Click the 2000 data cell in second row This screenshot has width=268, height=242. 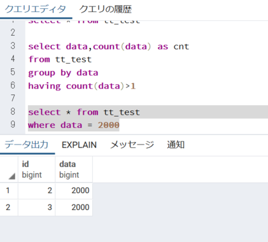point(74,208)
